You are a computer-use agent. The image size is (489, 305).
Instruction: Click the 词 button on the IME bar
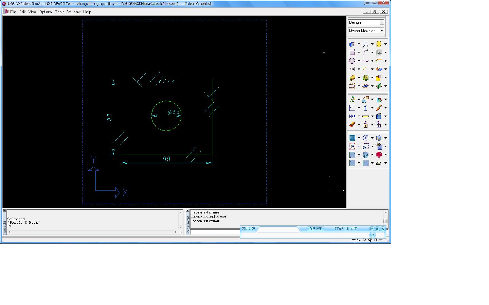point(377,229)
